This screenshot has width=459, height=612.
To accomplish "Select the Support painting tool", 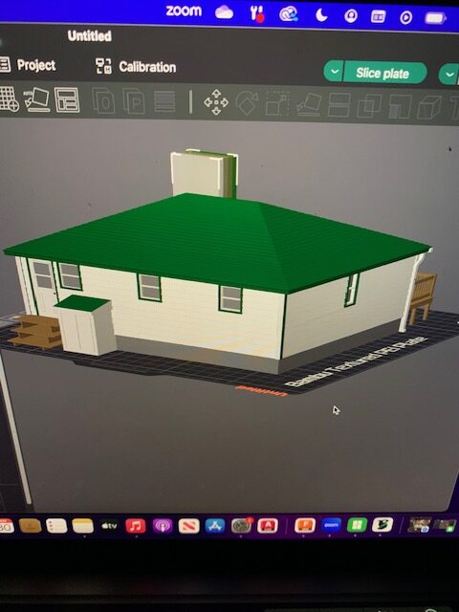I will 400,106.
